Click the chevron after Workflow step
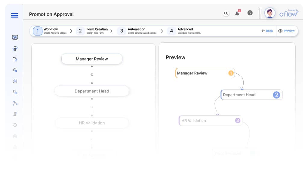 click(71, 31)
